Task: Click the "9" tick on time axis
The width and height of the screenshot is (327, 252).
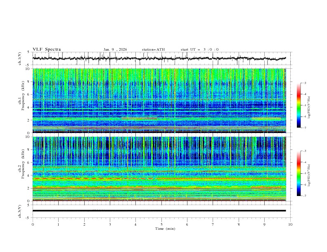Action: (264, 224)
